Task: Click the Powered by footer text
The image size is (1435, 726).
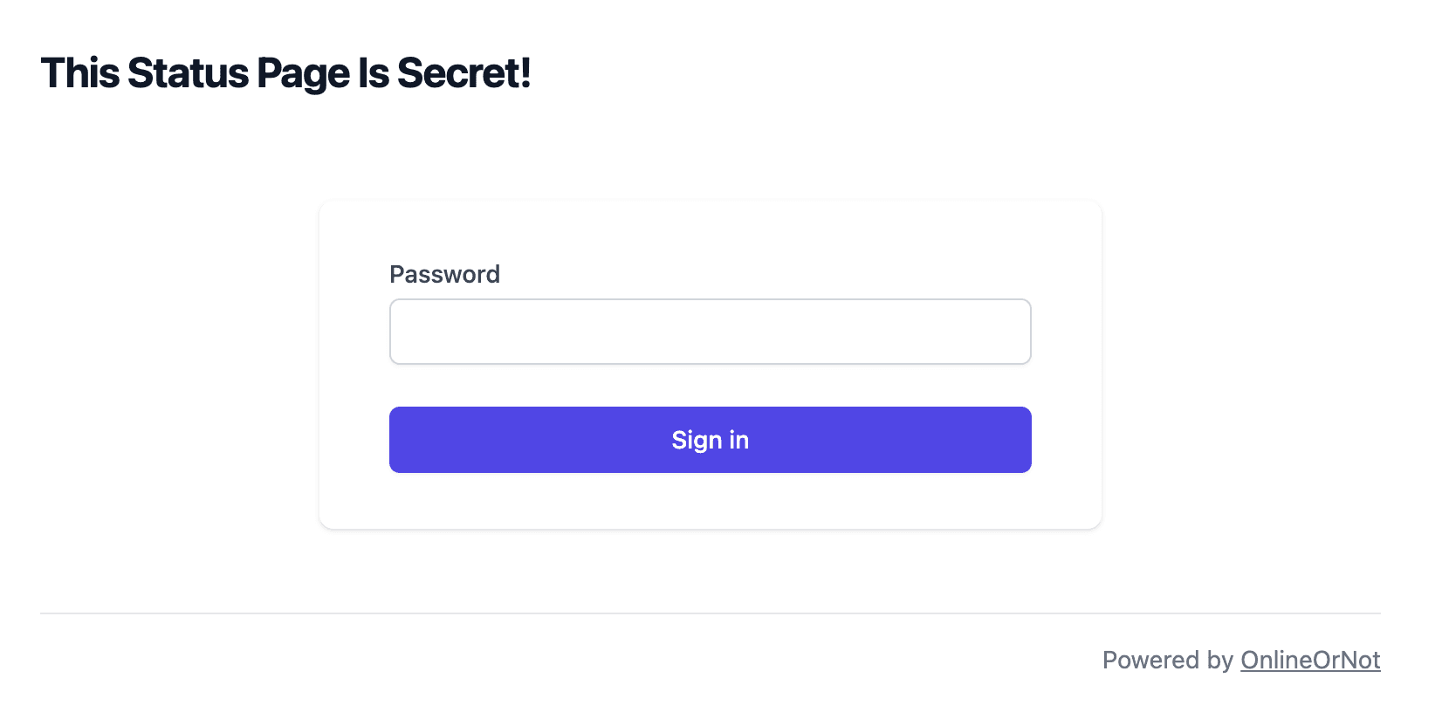Action: tap(1170, 660)
